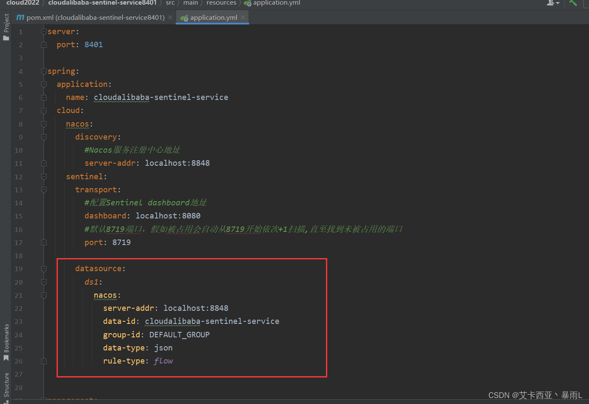Click data-id value cloudalibaba-sentinel-service

point(212,321)
